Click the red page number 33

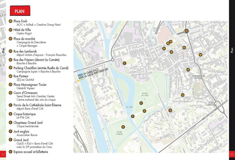(232, 154)
